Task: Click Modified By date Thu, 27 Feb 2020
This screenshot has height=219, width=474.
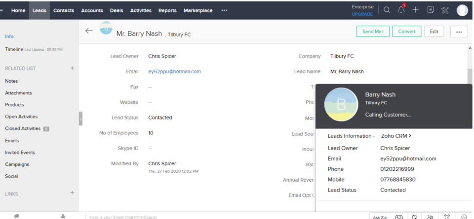Action: (x=173, y=171)
